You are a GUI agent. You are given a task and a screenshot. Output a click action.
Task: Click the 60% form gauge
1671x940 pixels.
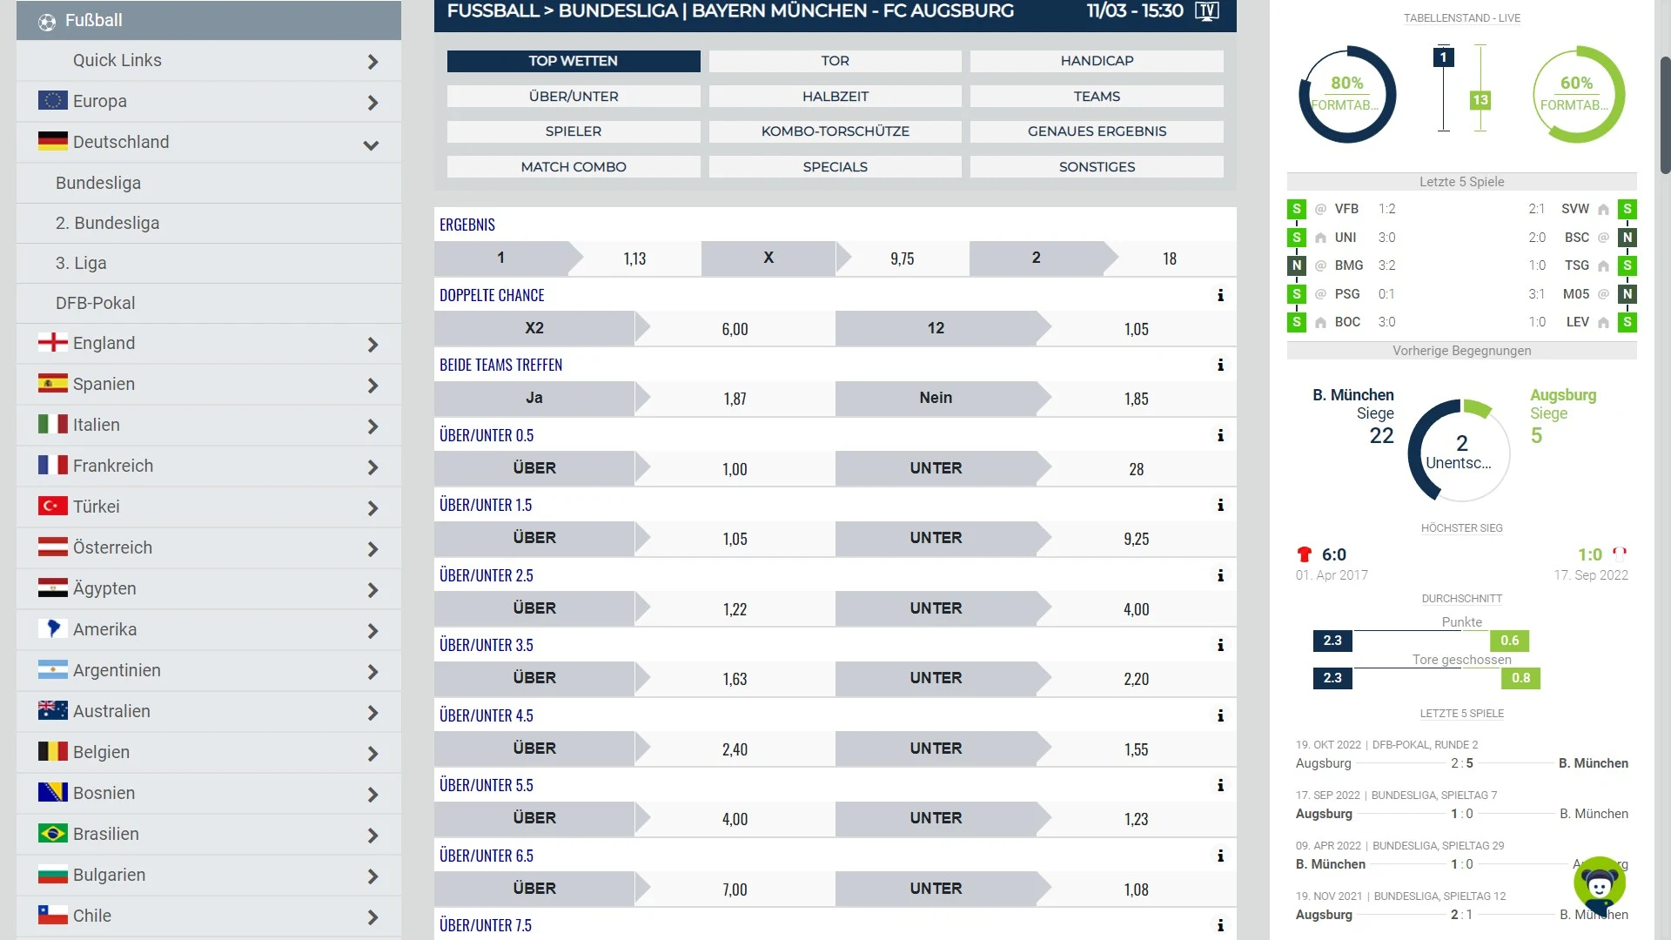[1577, 94]
